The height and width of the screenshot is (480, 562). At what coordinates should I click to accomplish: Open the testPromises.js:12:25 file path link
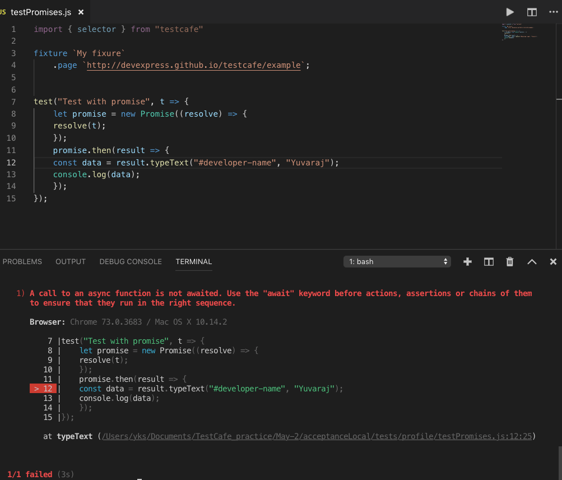(317, 436)
